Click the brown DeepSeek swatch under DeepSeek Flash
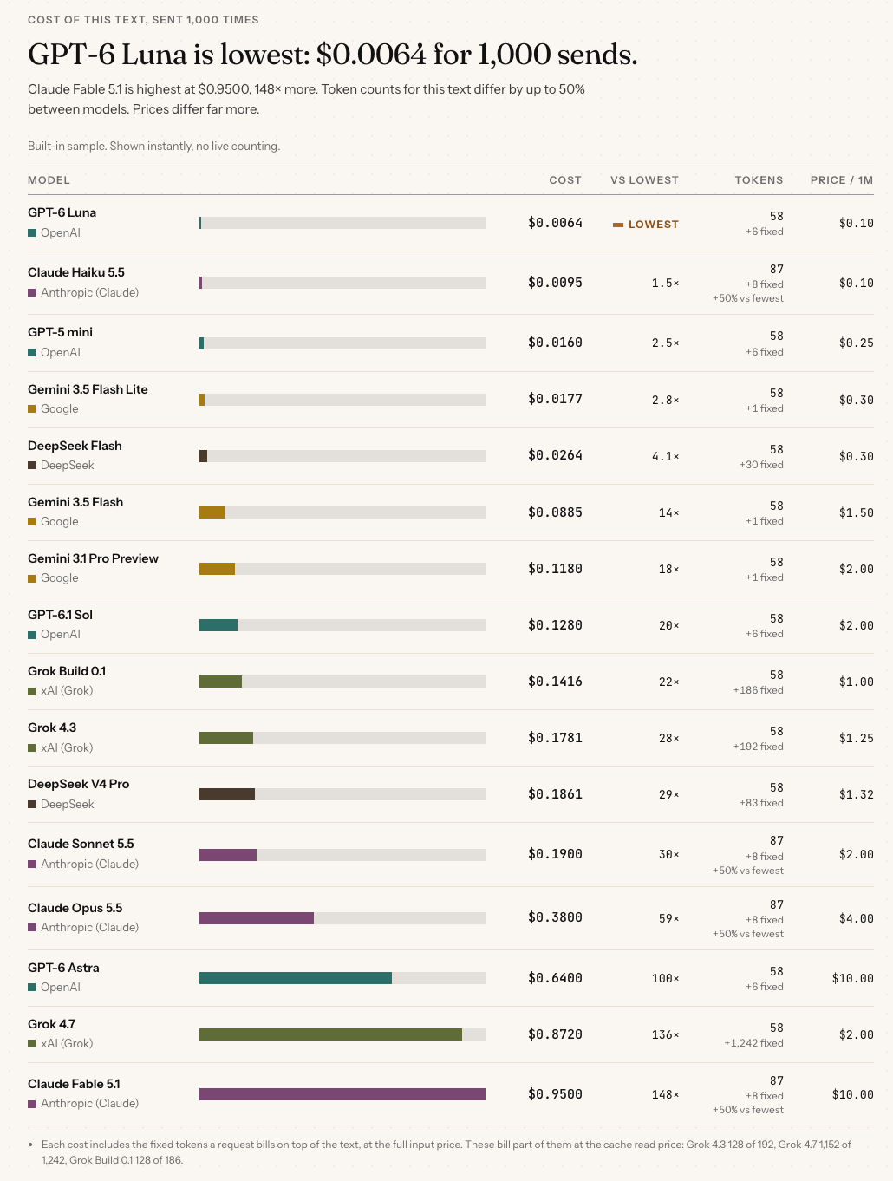This screenshot has width=893, height=1181. coord(32,466)
